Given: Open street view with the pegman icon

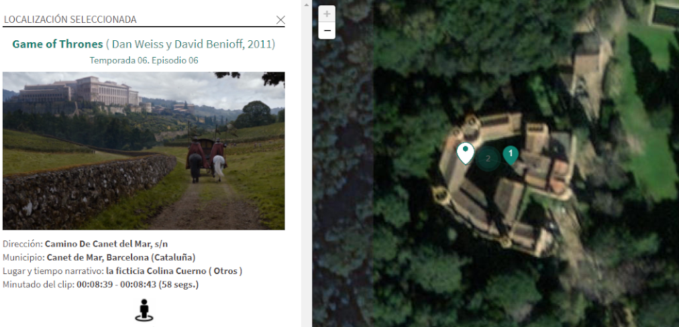Looking at the screenshot, I should click(x=144, y=310).
